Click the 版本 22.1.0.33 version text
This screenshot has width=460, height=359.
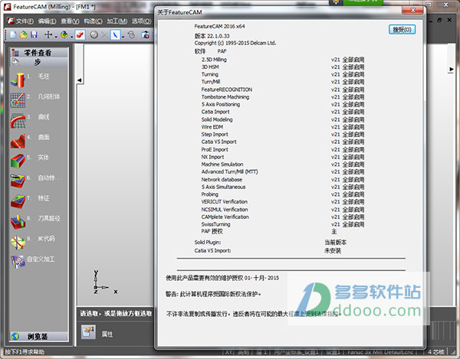click(212, 36)
